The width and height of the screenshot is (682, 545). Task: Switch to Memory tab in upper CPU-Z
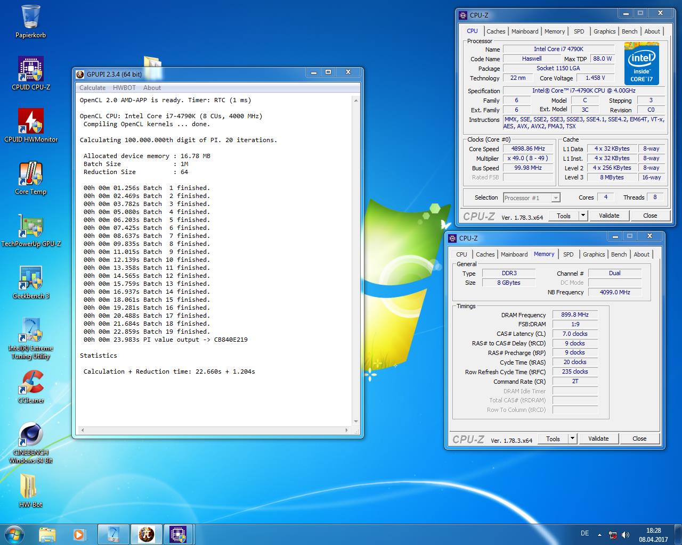[555, 31]
